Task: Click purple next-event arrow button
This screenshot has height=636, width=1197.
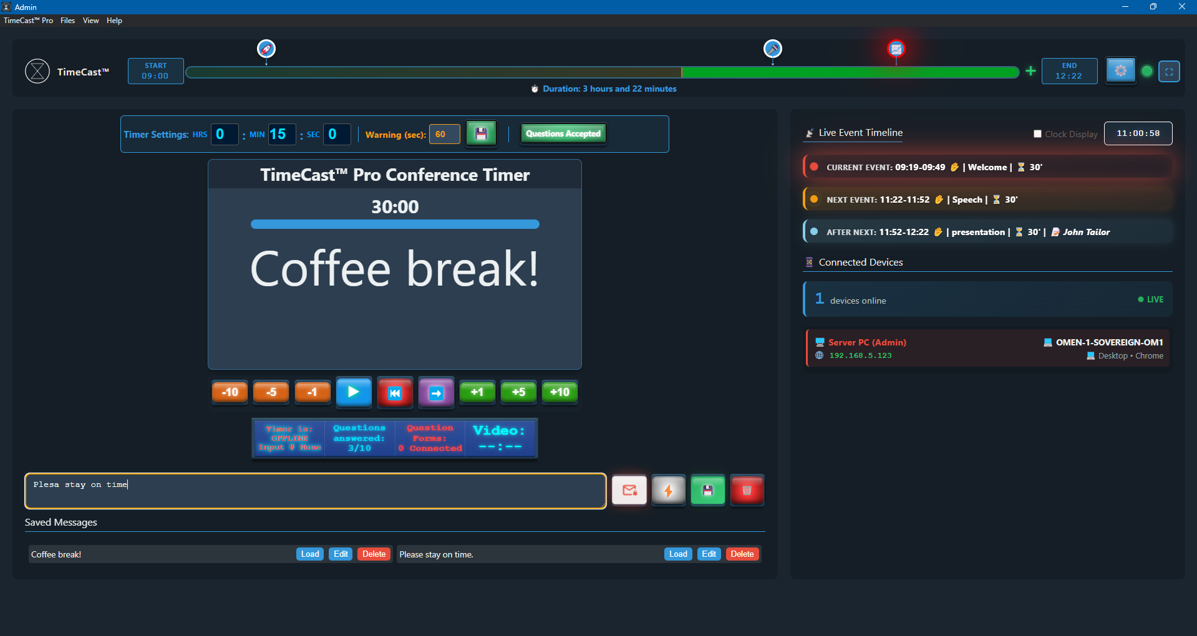Action: point(436,393)
